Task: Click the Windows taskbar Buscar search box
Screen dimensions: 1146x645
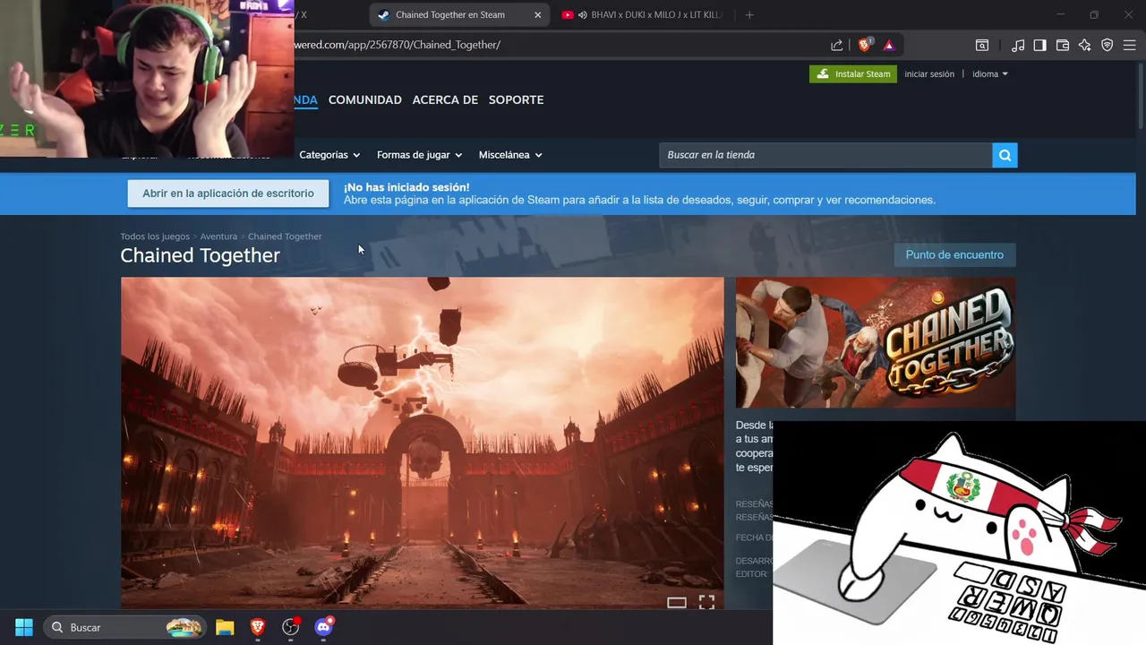Action: [124, 627]
